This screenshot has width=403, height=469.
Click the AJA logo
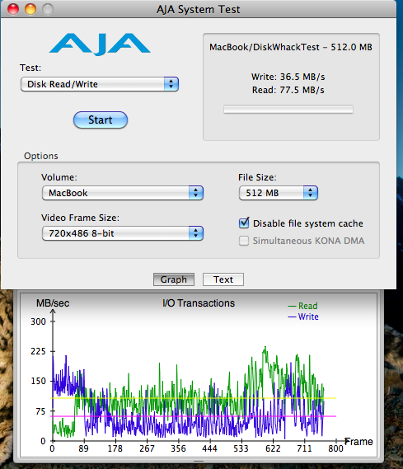coord(100,45)
